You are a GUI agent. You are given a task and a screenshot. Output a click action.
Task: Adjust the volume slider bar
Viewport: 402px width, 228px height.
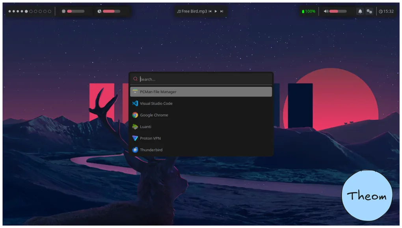[338, 11]
